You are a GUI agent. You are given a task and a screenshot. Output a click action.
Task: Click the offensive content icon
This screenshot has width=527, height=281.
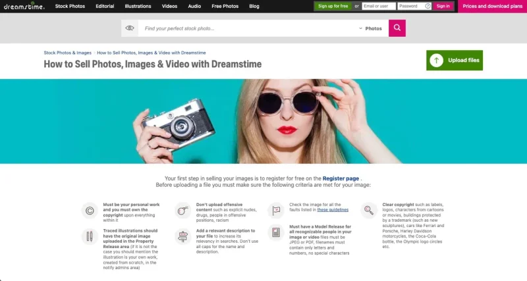click(x=183, y=211)
